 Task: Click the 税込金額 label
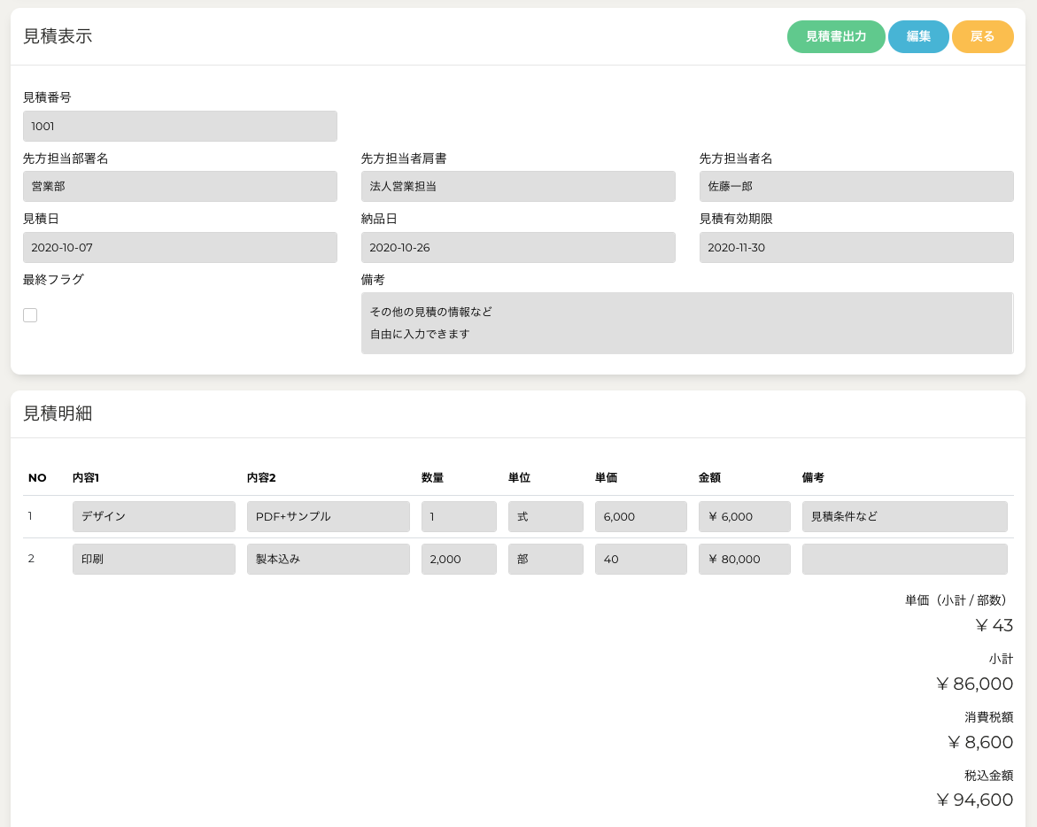point(988,776)
